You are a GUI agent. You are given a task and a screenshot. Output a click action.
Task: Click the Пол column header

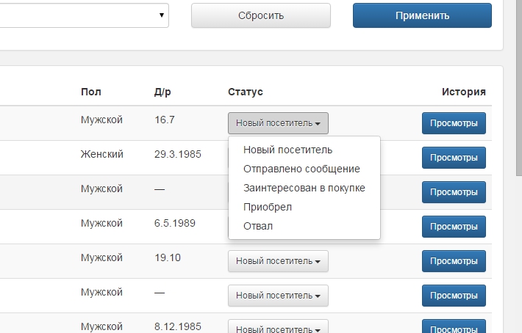pyautogui.click(x=91, y=92)
